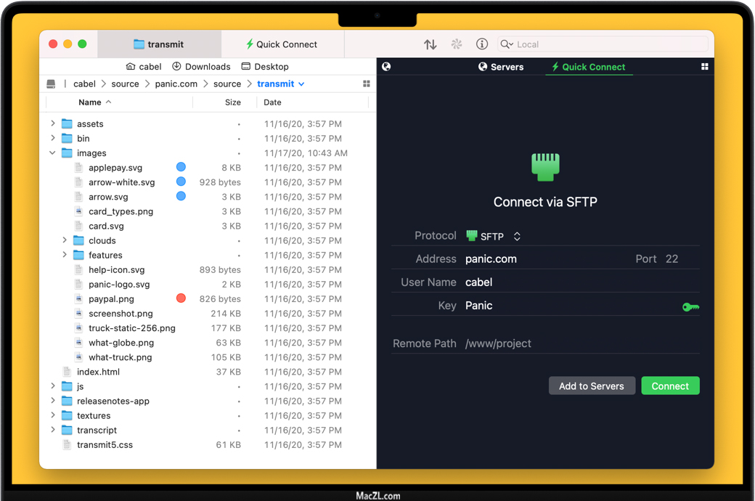
Task: Open the transmit path dropdown chevron
Action: pos(301,84)
